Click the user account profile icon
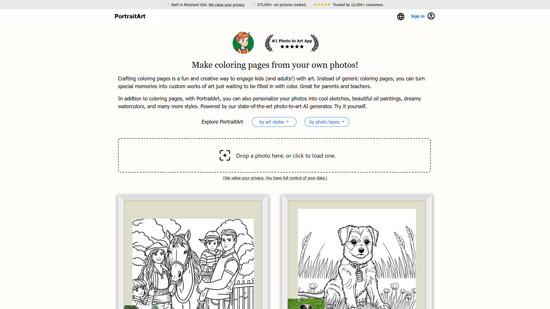The width and height of the screenshot is (550, 309). coord(431,16)
